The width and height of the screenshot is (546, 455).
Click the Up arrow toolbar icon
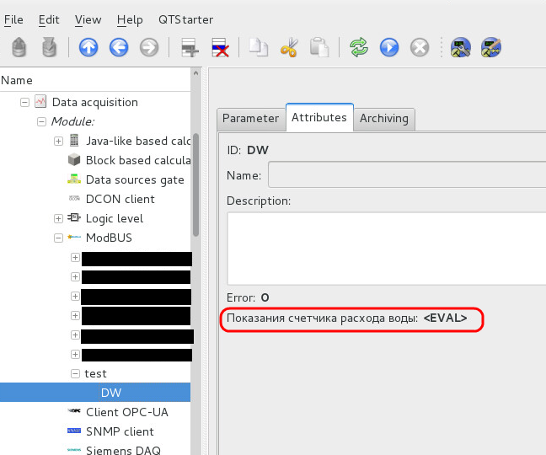point(88,47)
